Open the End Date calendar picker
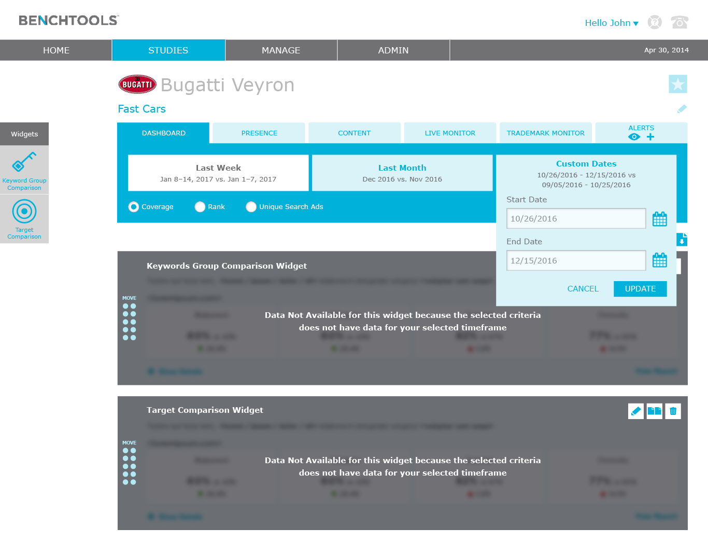708x542 pixels. click(659, 260)
